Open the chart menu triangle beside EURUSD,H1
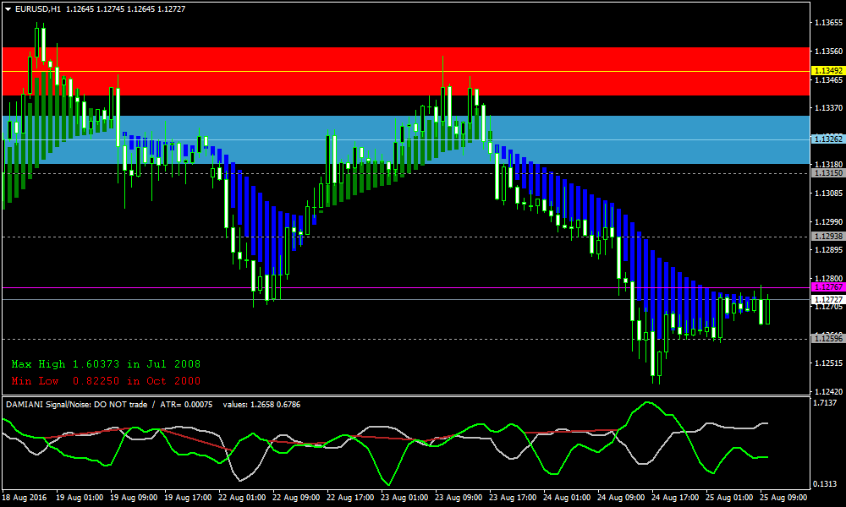The width and height of the screenshot is (846, 507). click(8, 8)
